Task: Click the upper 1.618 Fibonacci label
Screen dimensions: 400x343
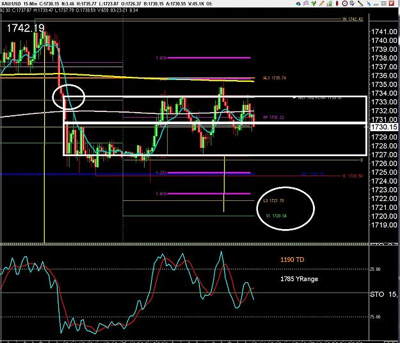Action: (x=161, y=58)
